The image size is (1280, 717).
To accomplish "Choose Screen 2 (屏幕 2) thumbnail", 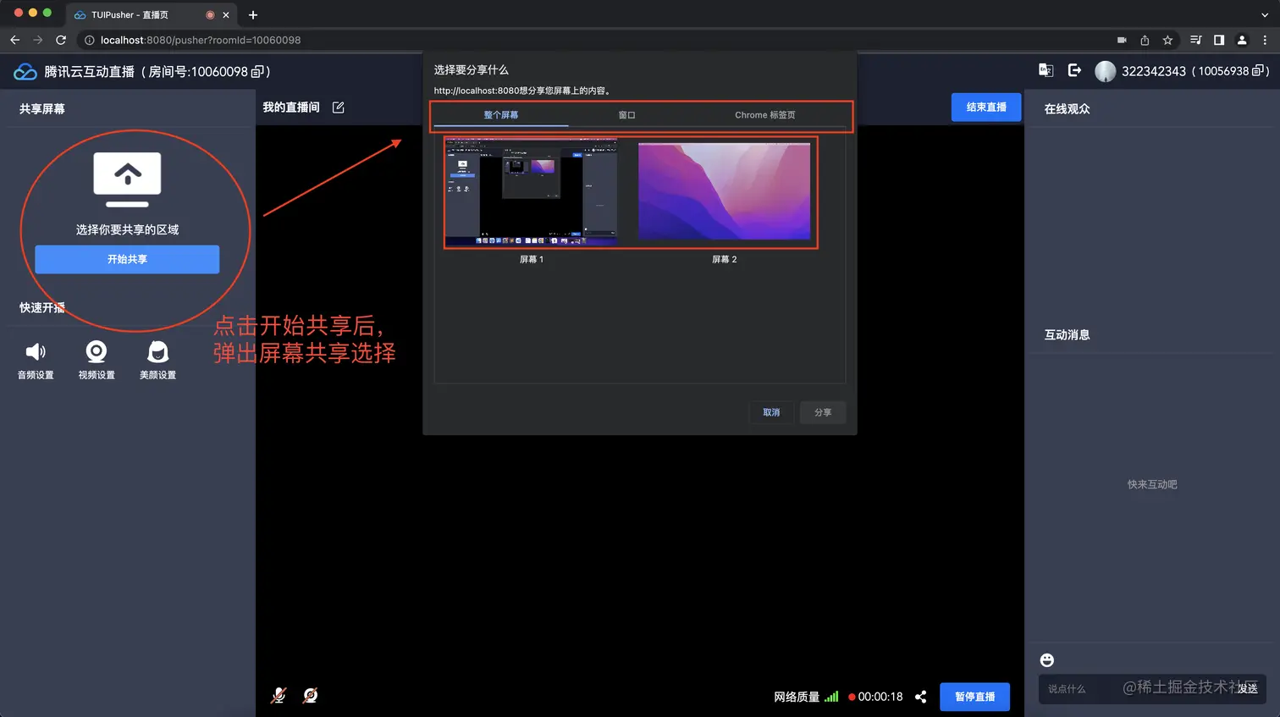I will pos(724,191).
